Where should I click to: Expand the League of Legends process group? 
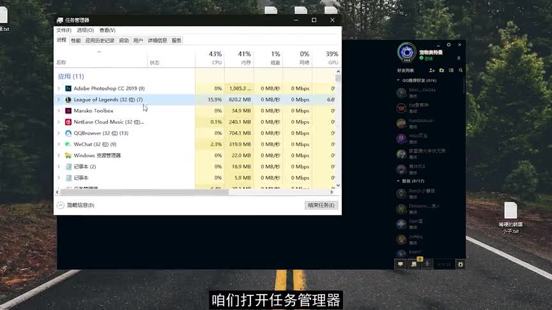coord(59,100)
